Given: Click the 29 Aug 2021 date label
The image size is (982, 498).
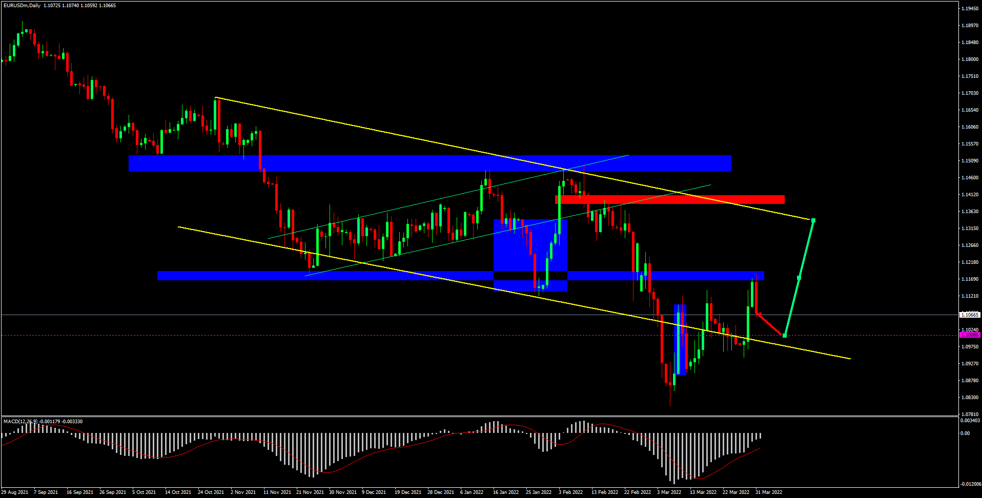Looking at the screenshot, I should pos(15,492).
